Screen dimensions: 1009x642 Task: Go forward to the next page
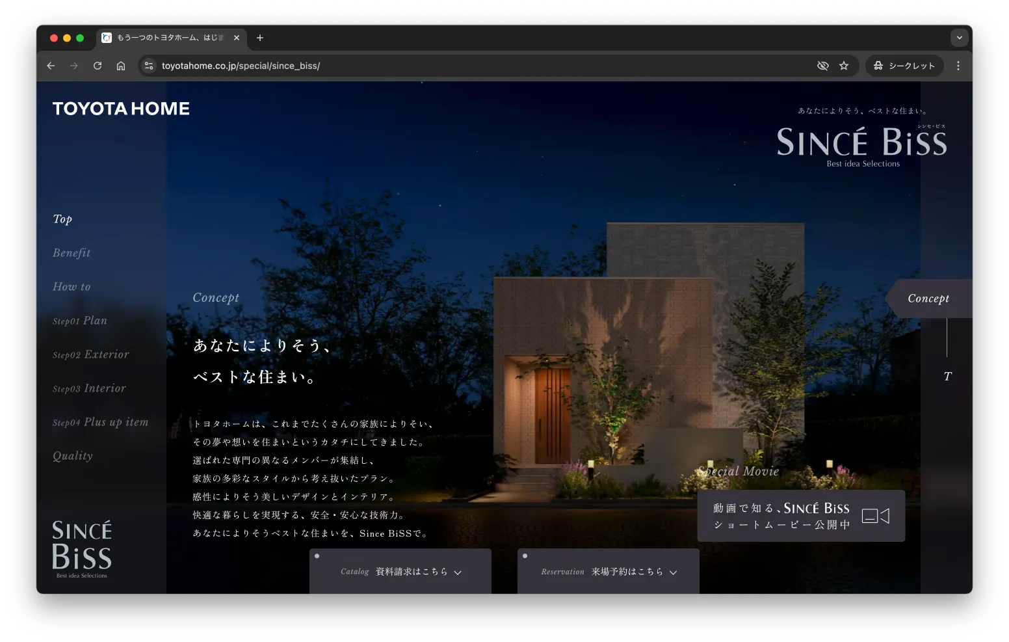point(74,66)
